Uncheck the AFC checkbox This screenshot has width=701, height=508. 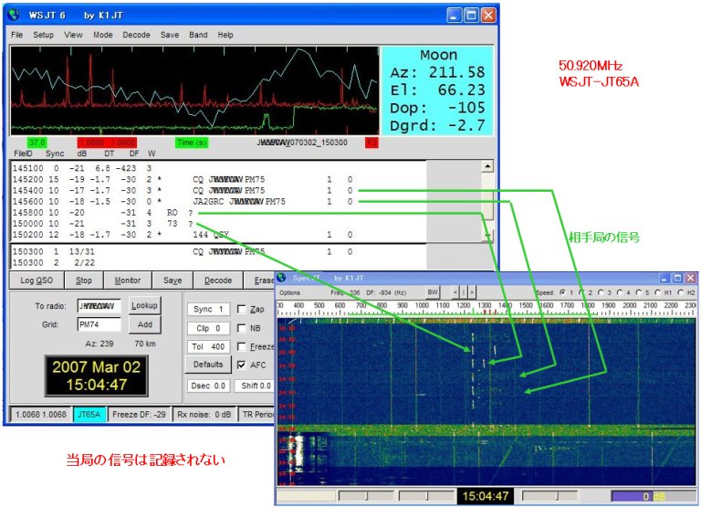241,365
